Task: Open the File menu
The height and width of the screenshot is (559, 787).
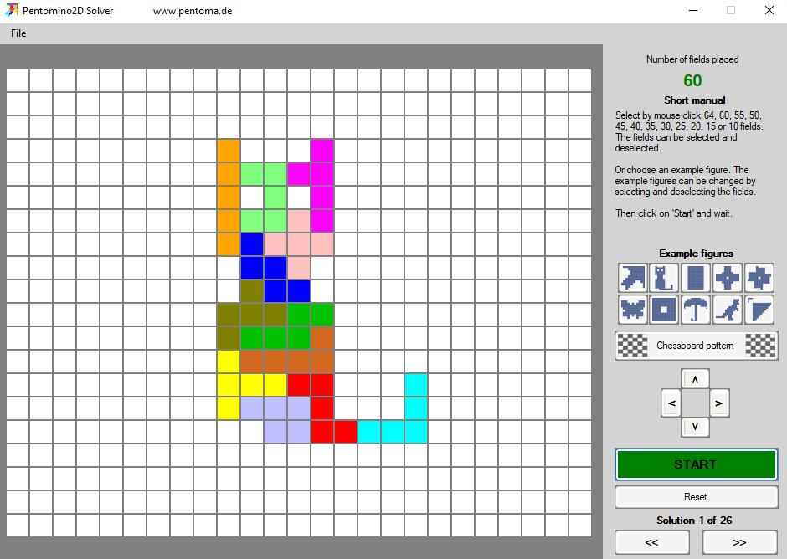Action: (18, 33)
